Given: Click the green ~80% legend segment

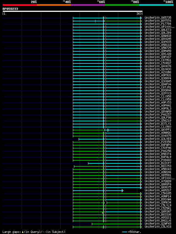Looking at the screenshot, I should tap(122, 5).
